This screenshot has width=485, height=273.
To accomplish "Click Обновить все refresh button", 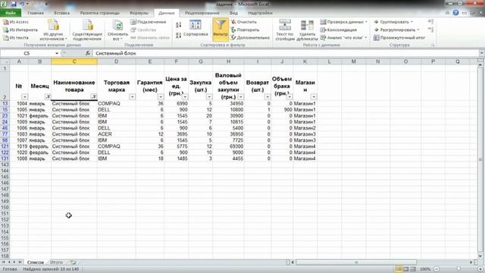I will pyautogui.click(x=118, y=30).
